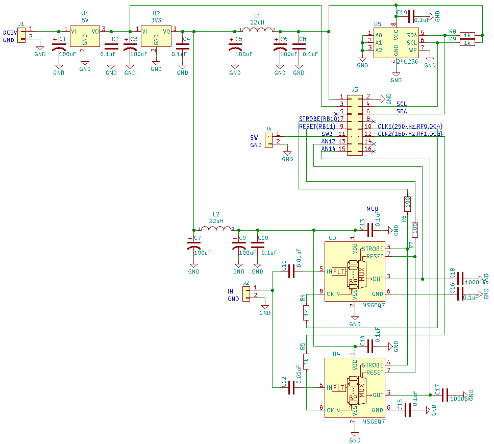This screenshot has height=444, width=494.
Task: Select the U2 3V3 regulator symbol
Action: [156, 37]
